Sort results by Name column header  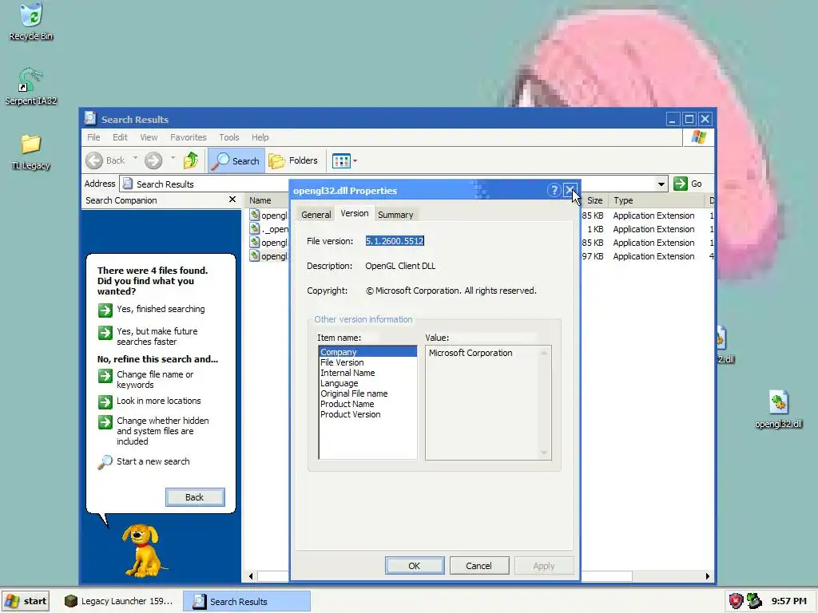pyautogui.click(x=267, y=200)
